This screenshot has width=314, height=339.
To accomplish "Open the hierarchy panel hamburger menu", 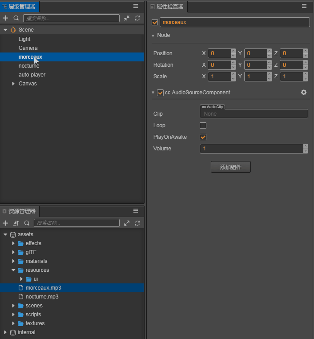I will point(136,6).
